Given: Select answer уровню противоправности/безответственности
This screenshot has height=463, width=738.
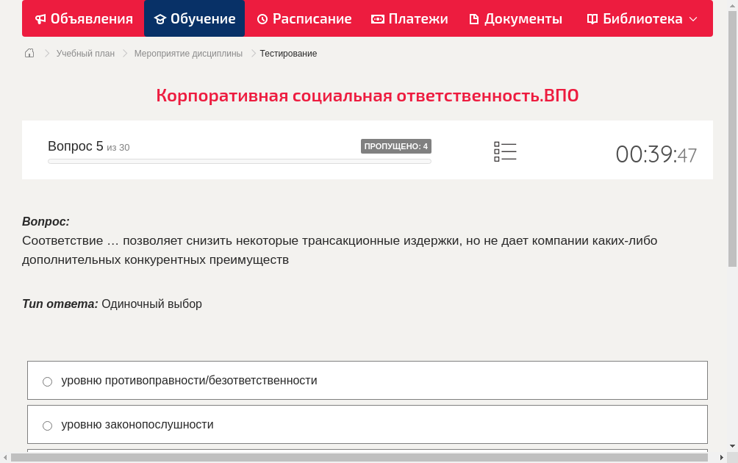Looking at the screenshot, I should (47, 381).
